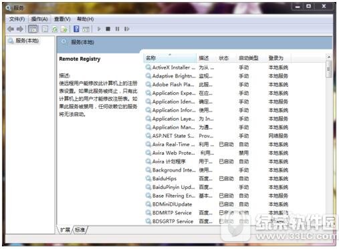Select the Adaptive Brightness service
This screenshot has height=249, width=339.
(x=217, y=76)
